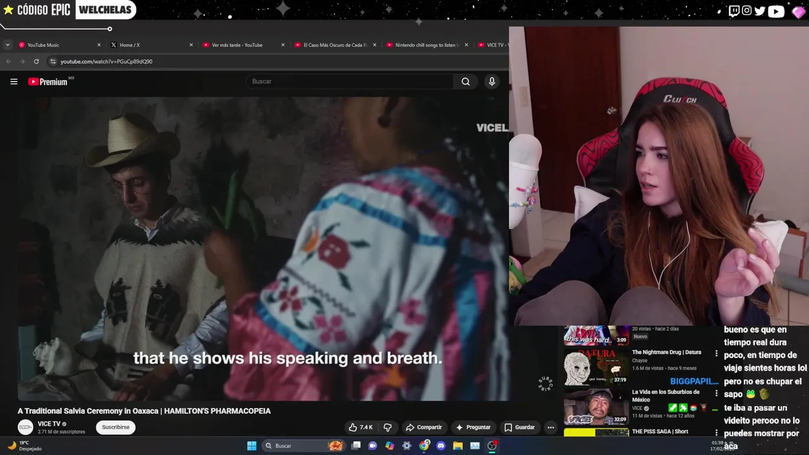Open File Explorer on the taskbar
The width and height of the screenshot is (809, 455).
coord(458,446)
